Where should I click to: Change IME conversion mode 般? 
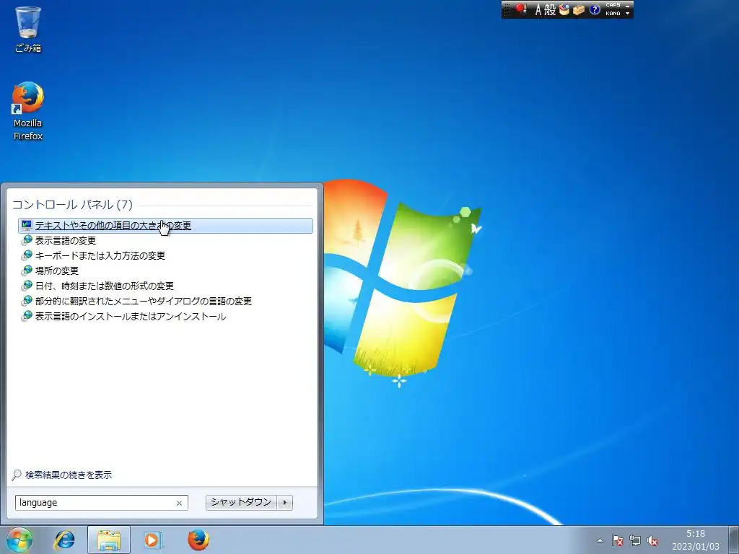(550, 9)
